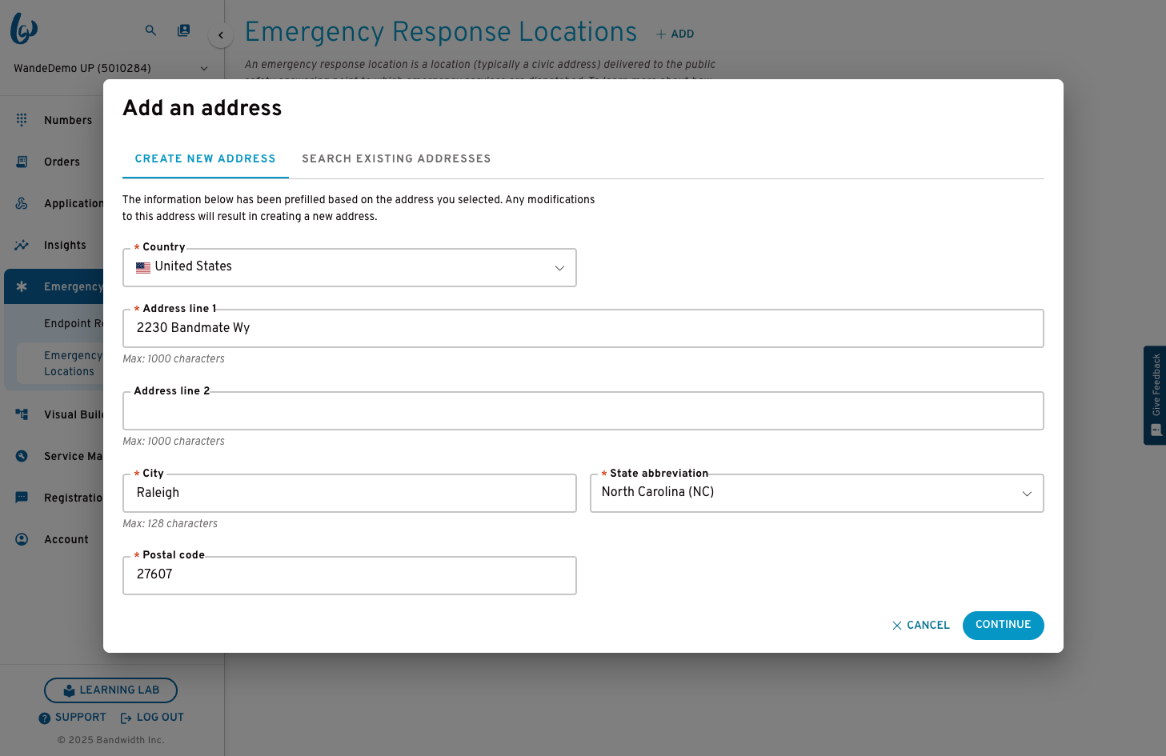Viewport: 1166px width, 756px height.
Task: Click the Continue button
Action: point(1003,626)
